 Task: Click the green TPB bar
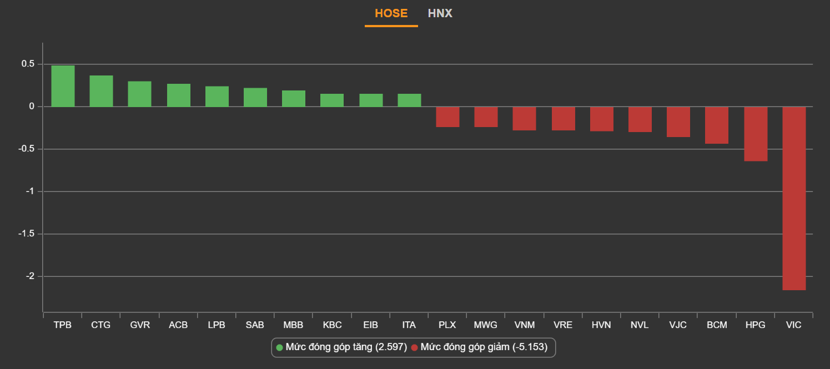point(63,86)
